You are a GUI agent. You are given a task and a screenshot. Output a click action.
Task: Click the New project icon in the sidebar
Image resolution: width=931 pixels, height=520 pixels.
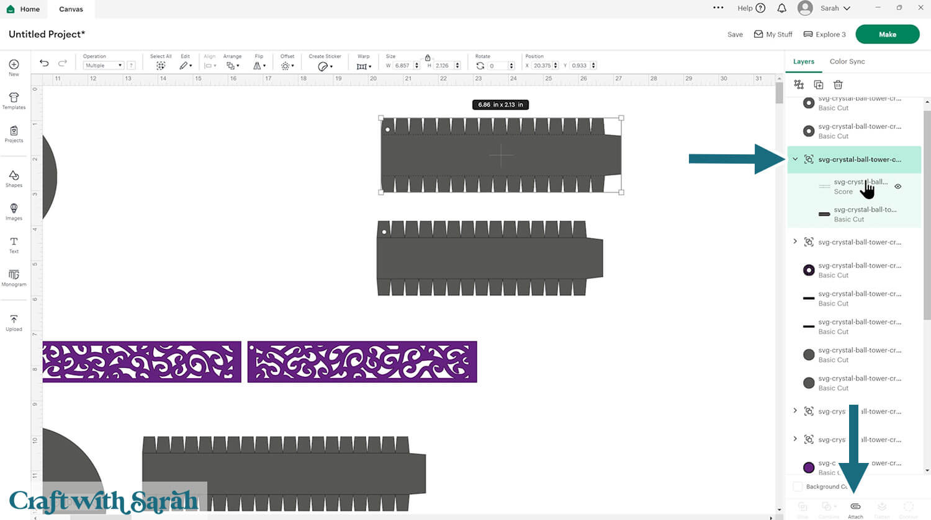click(x=14, y=64)
